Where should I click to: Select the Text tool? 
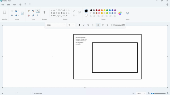pos(37,11)
